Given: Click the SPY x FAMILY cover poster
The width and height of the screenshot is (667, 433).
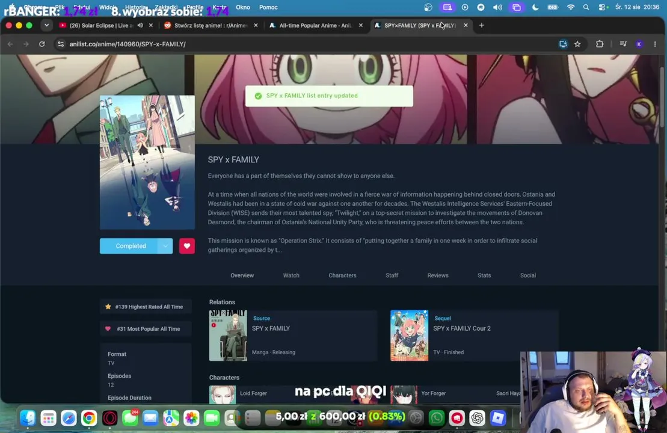Looking at the screenshot, I should tap(147, 162).
